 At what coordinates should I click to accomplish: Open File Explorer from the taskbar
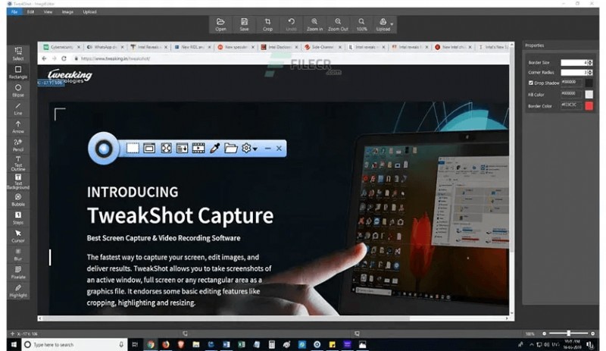(196, 344)
